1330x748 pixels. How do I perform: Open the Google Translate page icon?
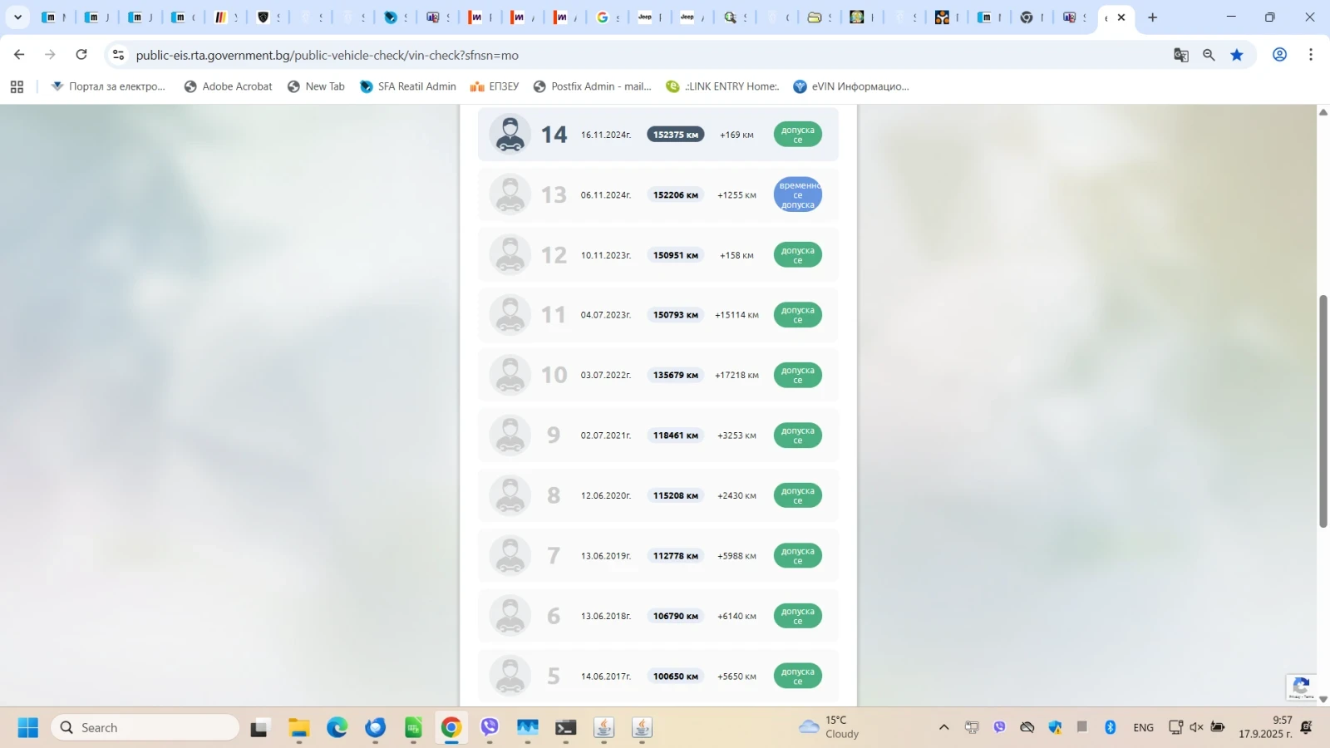point(1180,55)
